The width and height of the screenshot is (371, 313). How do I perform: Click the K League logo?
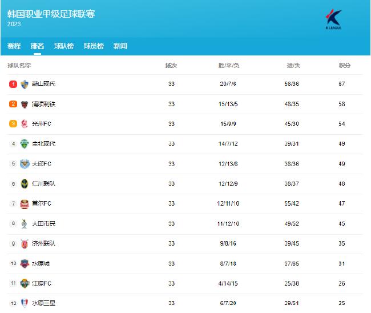tap(333, 19)
